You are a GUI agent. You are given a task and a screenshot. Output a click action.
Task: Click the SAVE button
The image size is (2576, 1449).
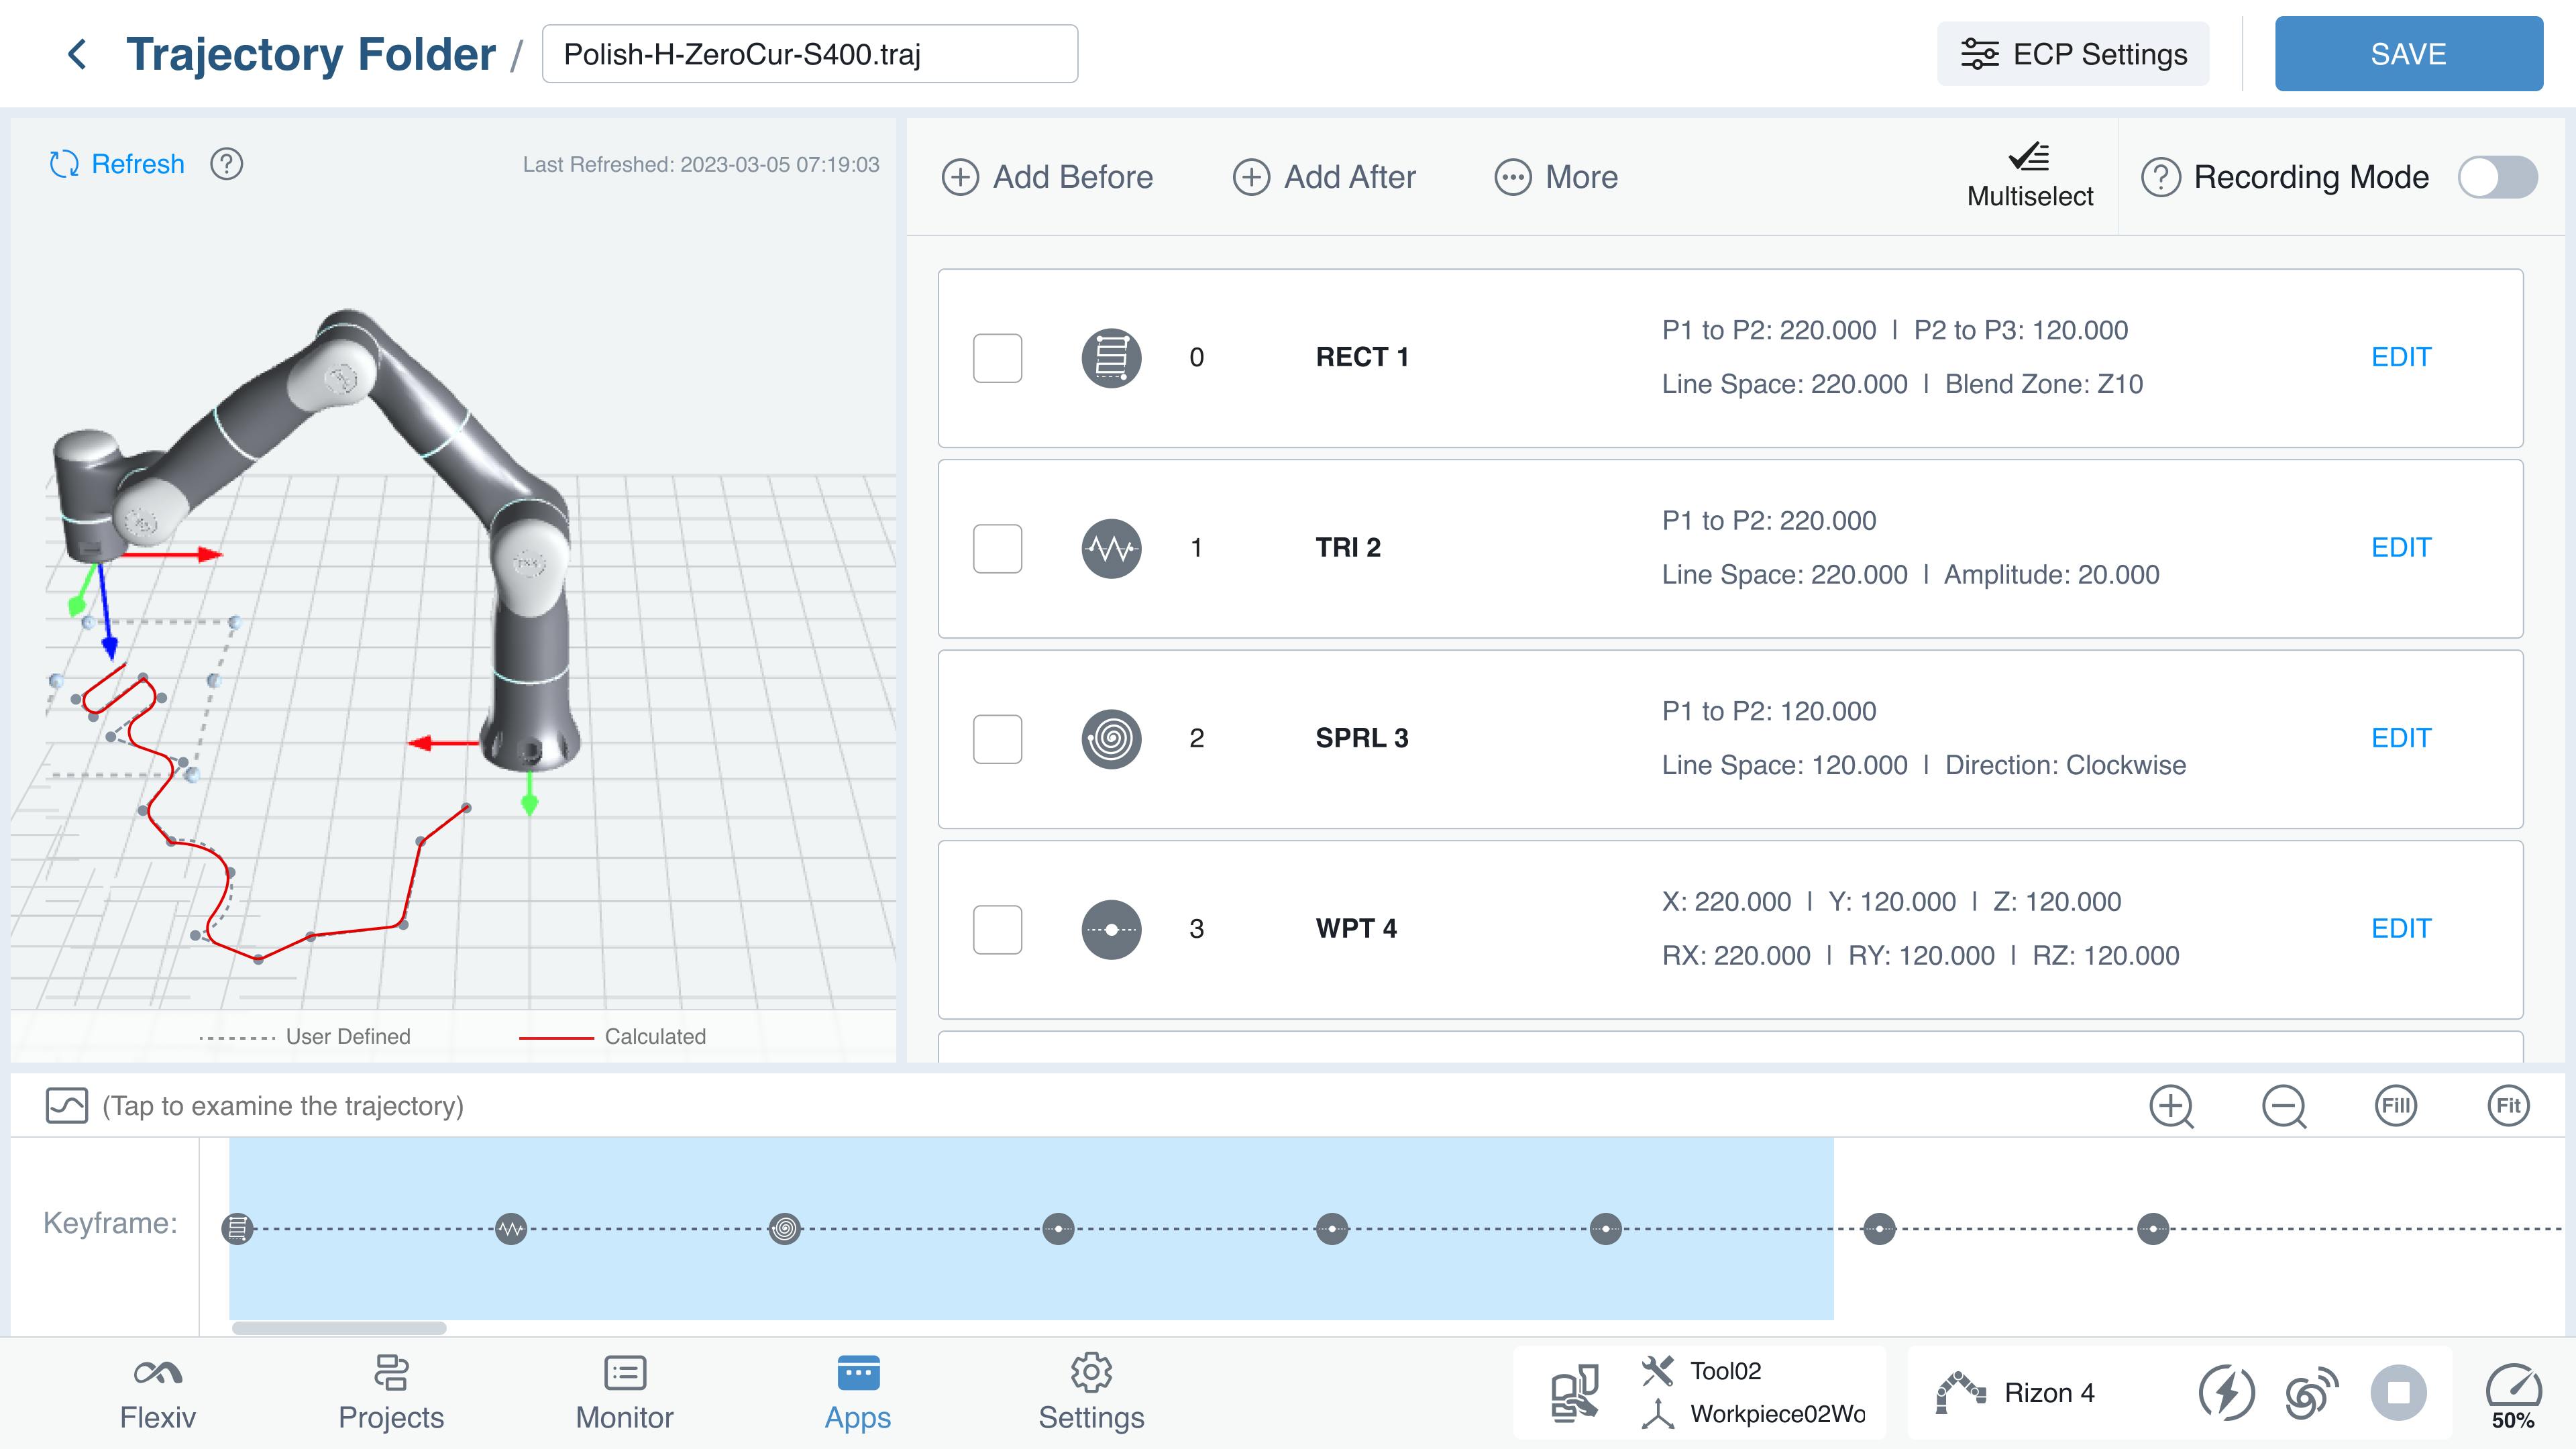click(x=2408, y=54)
